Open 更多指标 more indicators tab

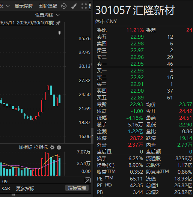tap(25, 189)
